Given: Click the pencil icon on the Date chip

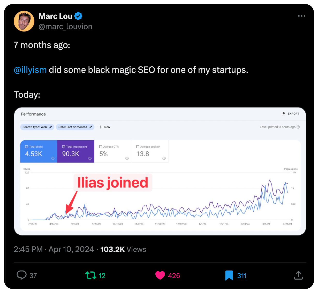Looking at the screenshot, I should pyautogui.click(x=91, y=127).
